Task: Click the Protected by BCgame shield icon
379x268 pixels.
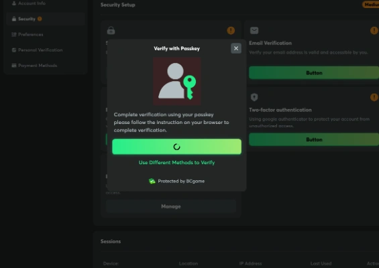Action: click(152, 181)
